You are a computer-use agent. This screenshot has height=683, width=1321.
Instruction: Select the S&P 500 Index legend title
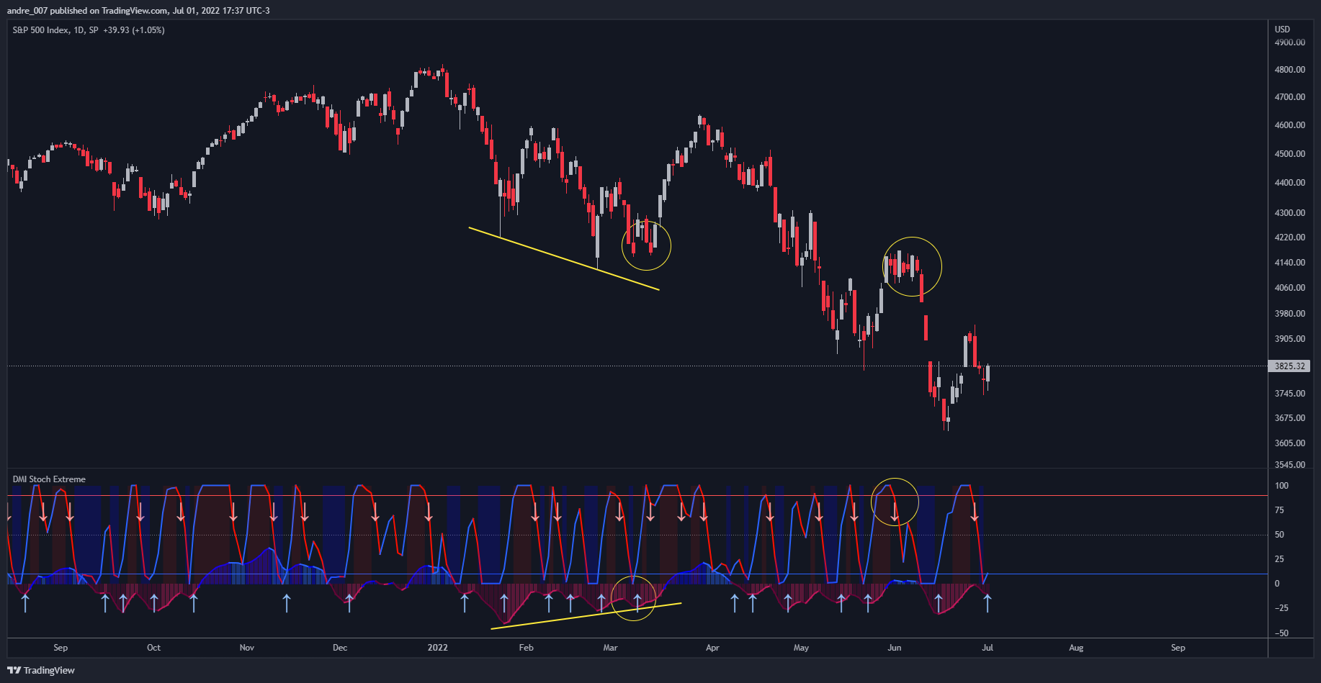click(41, 30)
